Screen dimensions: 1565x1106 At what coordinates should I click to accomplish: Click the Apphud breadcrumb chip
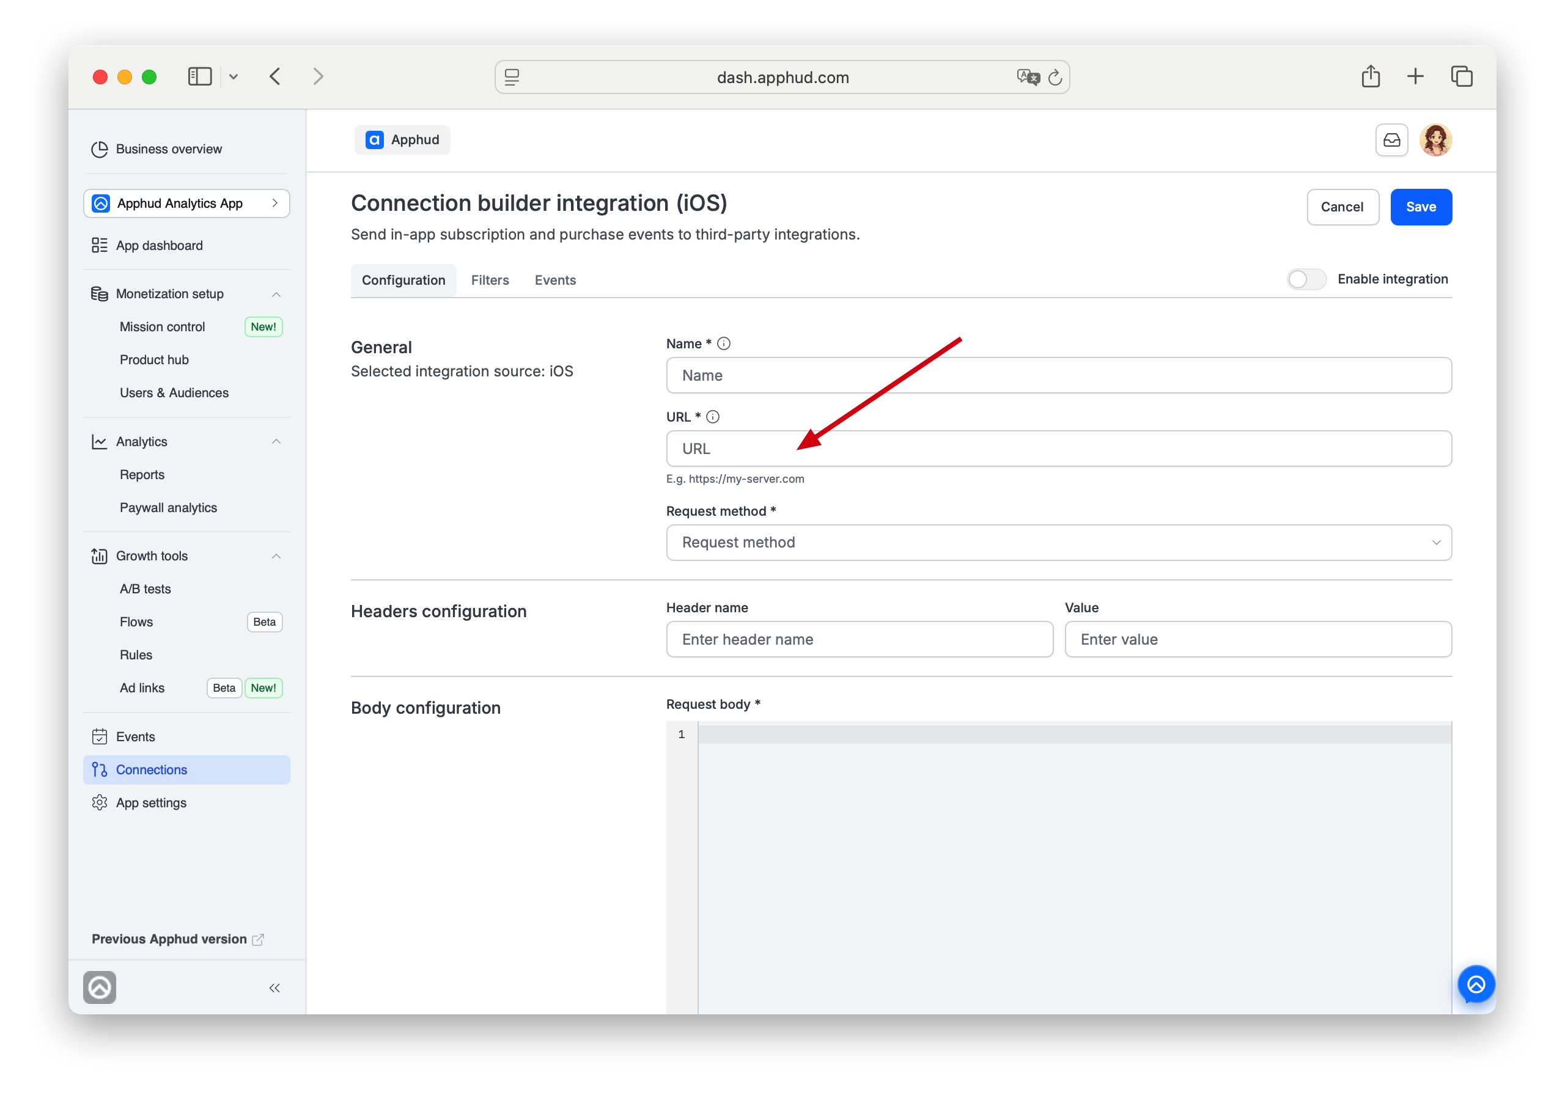[402, 140]
